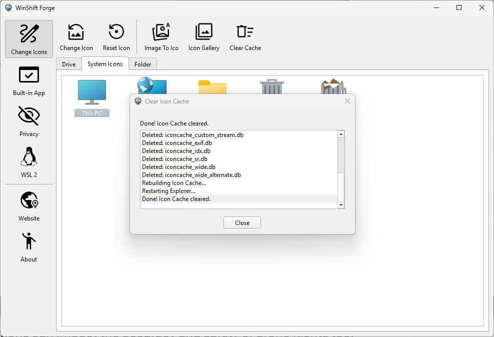
Task: Open the WSL 2 penguin section
Action: pos(29,162)
